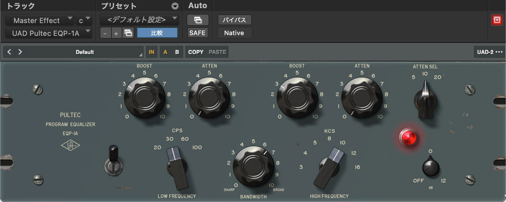Click the ATTEN SEL selector switch

pyautogui.click(x=425, y=99)
